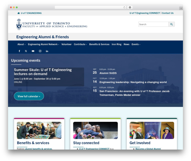Open the Iron Ring menu item
Screen dimensions: 191x161
[x=117, y=44]
